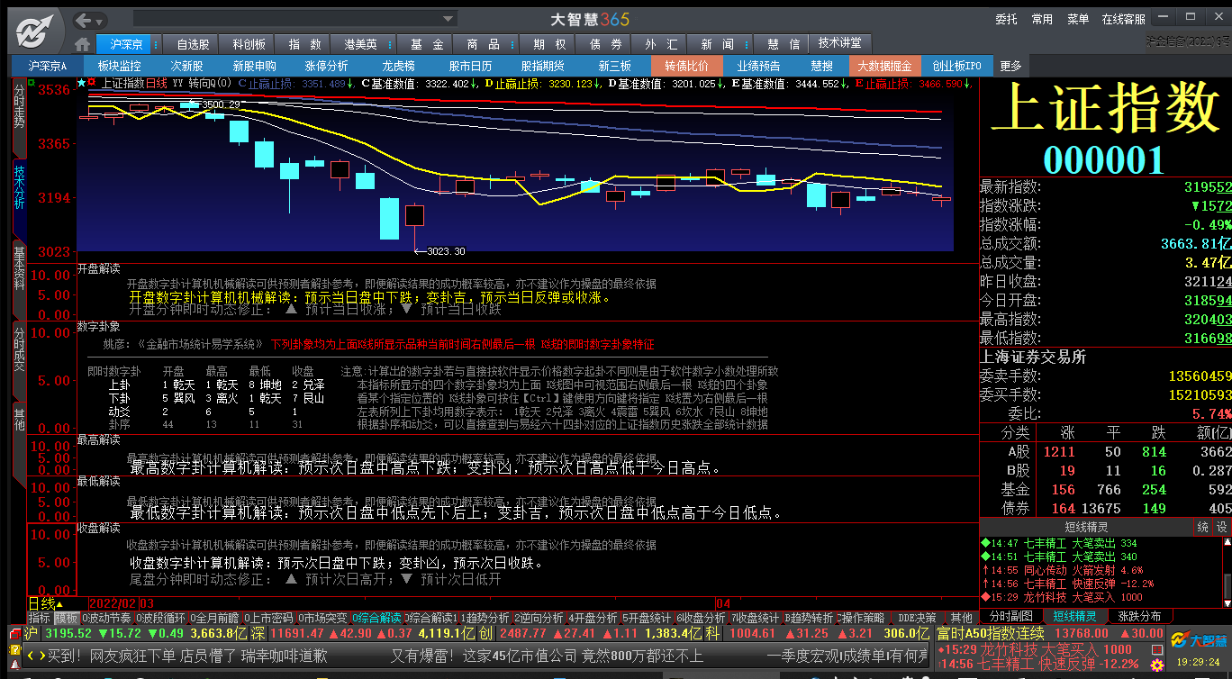This screenshot has height=679, width=1232.
Task: Open the 技术讲堂 tab
Action: (x=839, y=43)
